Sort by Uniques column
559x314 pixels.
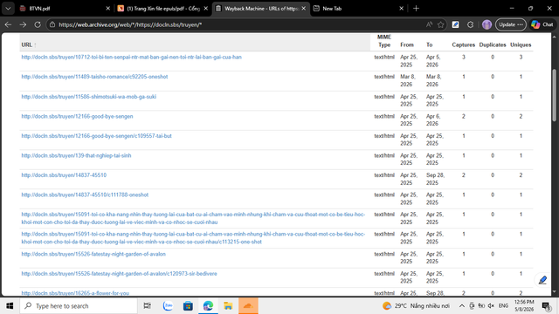click(521, 44)
